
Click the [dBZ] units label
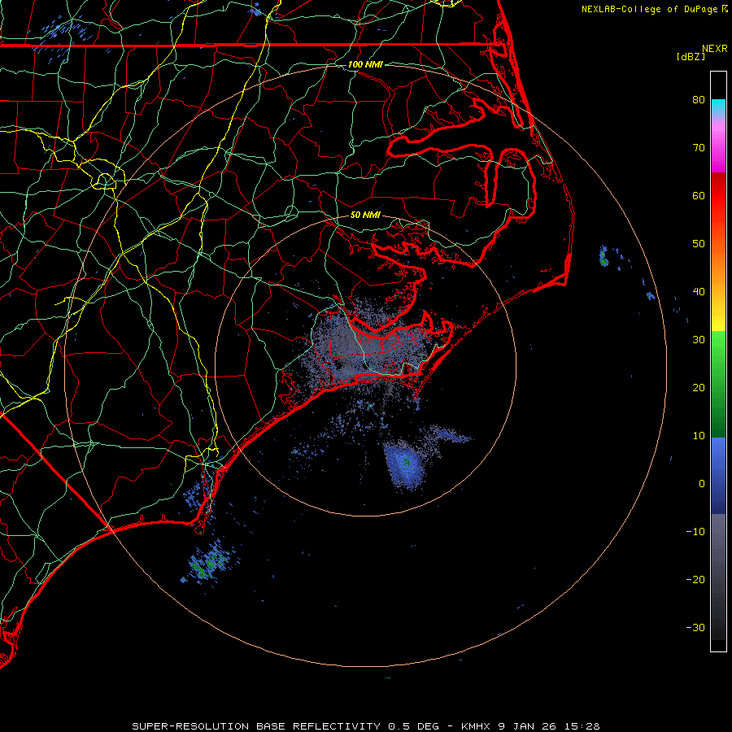point(691,56)
